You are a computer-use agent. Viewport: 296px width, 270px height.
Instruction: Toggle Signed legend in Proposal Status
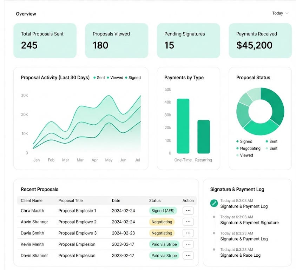[x=244, y=141]
